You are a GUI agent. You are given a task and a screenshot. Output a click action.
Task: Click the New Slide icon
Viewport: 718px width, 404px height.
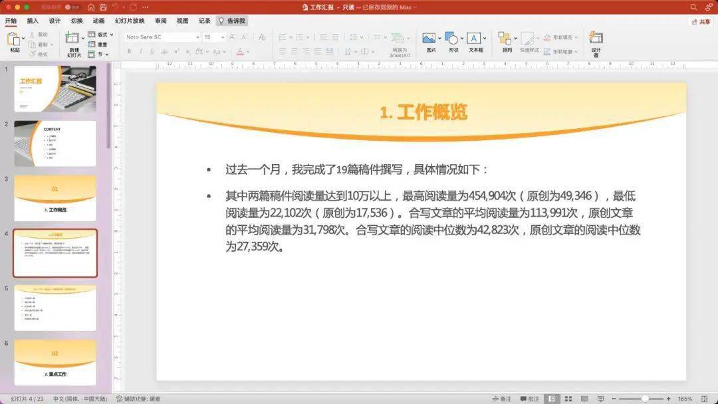(72, 39)
